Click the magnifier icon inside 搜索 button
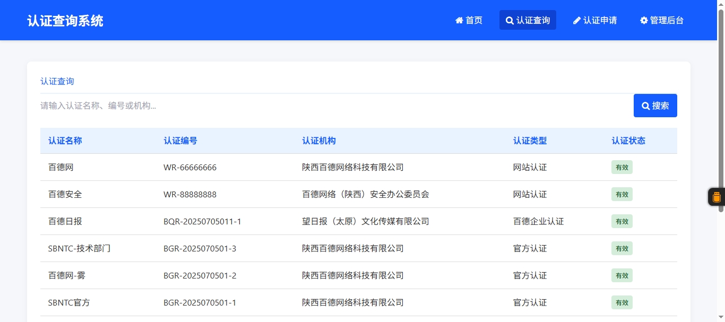Screen dimensions: 725x322 pos(645,106)
